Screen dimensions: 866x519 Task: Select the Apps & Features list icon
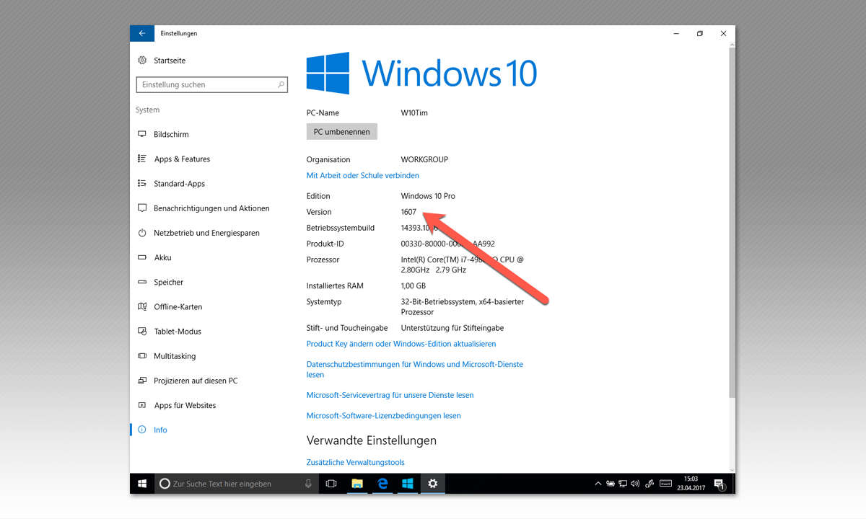(x=142, y=159)
